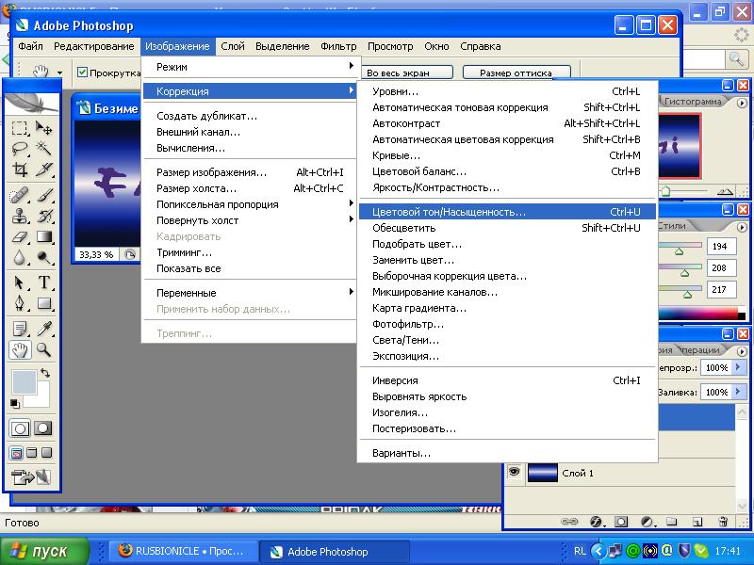Click the layer style (fx) icon
Viewport: 754px width, 565px height.
point(596,522)
